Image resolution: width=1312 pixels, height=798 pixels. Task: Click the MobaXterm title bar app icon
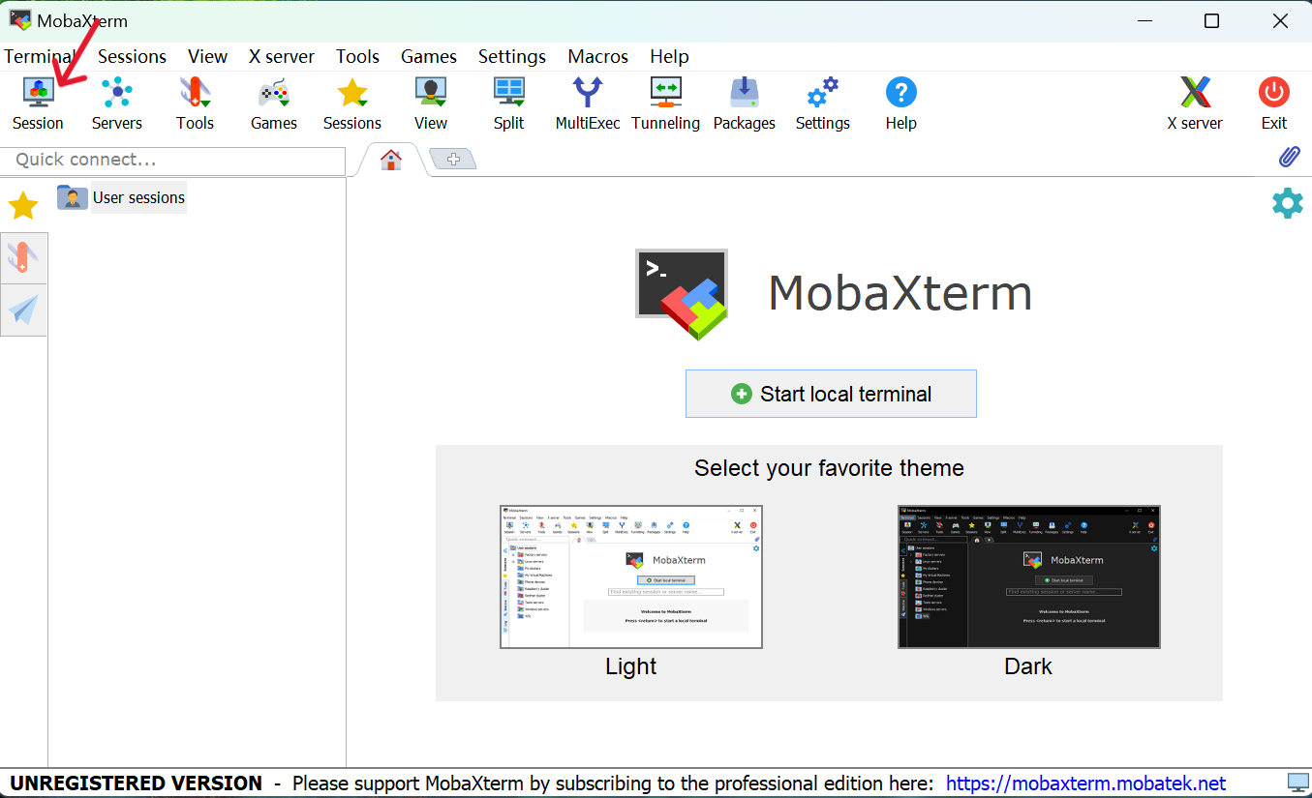[19, 20]
